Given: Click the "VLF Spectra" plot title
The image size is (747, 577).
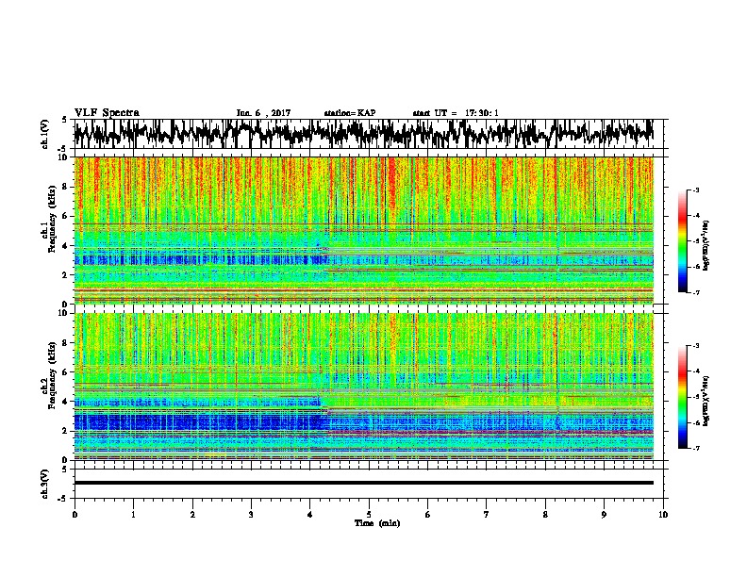Looking at the screenshot, I should [x=107, y=112].
